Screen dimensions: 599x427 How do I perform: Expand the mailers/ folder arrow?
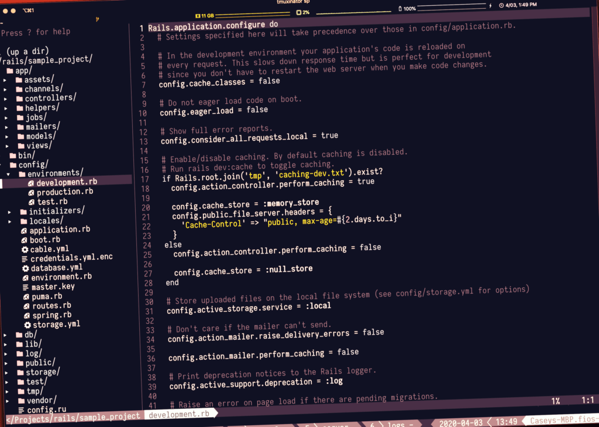click(6, 127)
